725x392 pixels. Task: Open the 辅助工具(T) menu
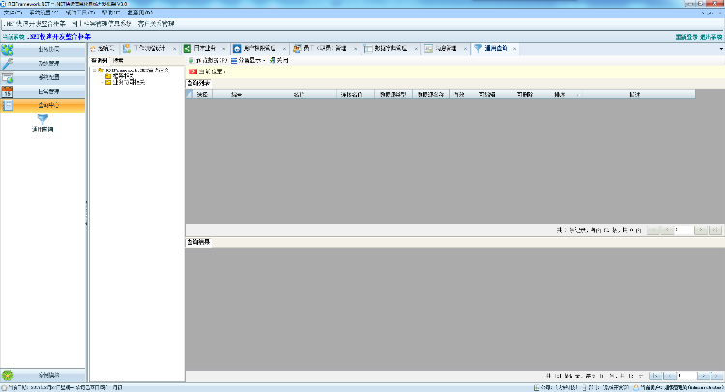click(x=79, y=13)
